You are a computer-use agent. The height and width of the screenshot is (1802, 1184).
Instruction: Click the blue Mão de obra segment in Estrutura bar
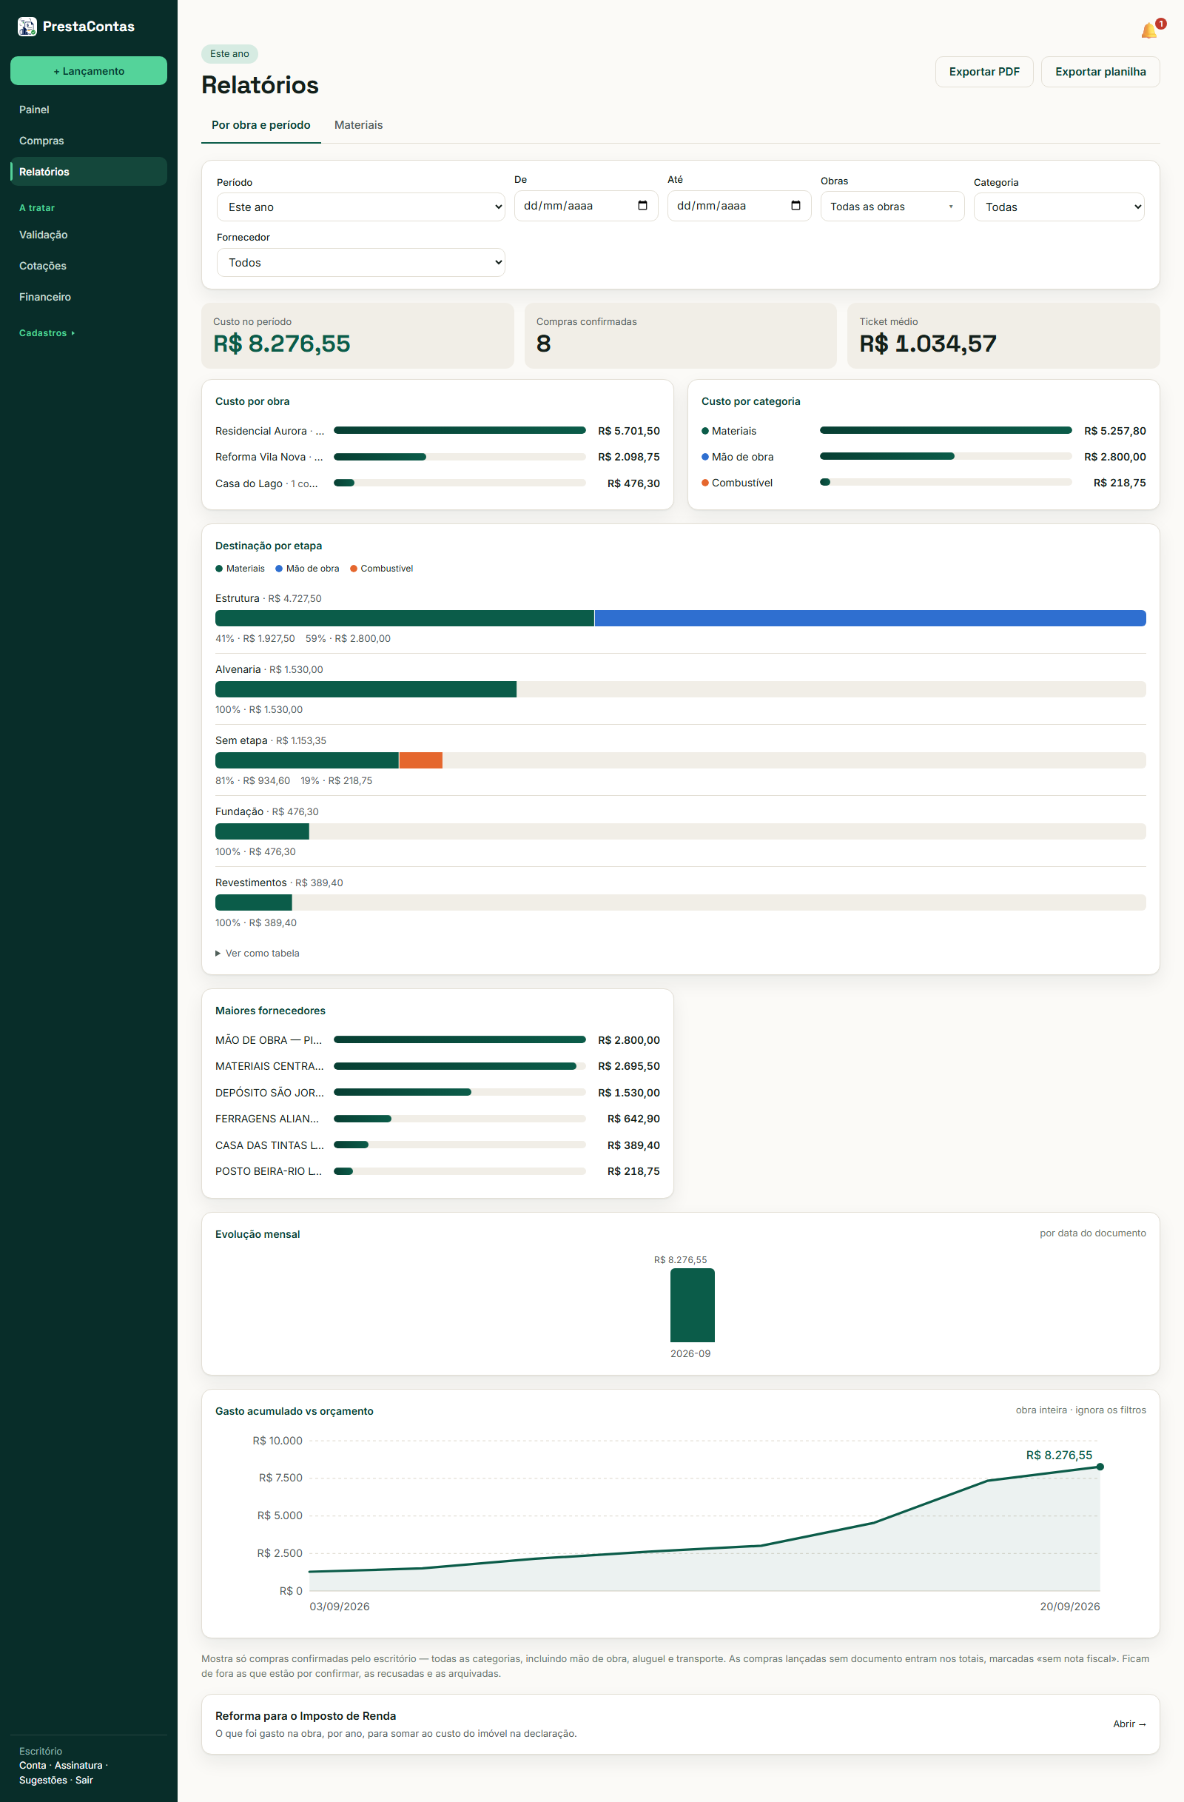pos(870,618)
